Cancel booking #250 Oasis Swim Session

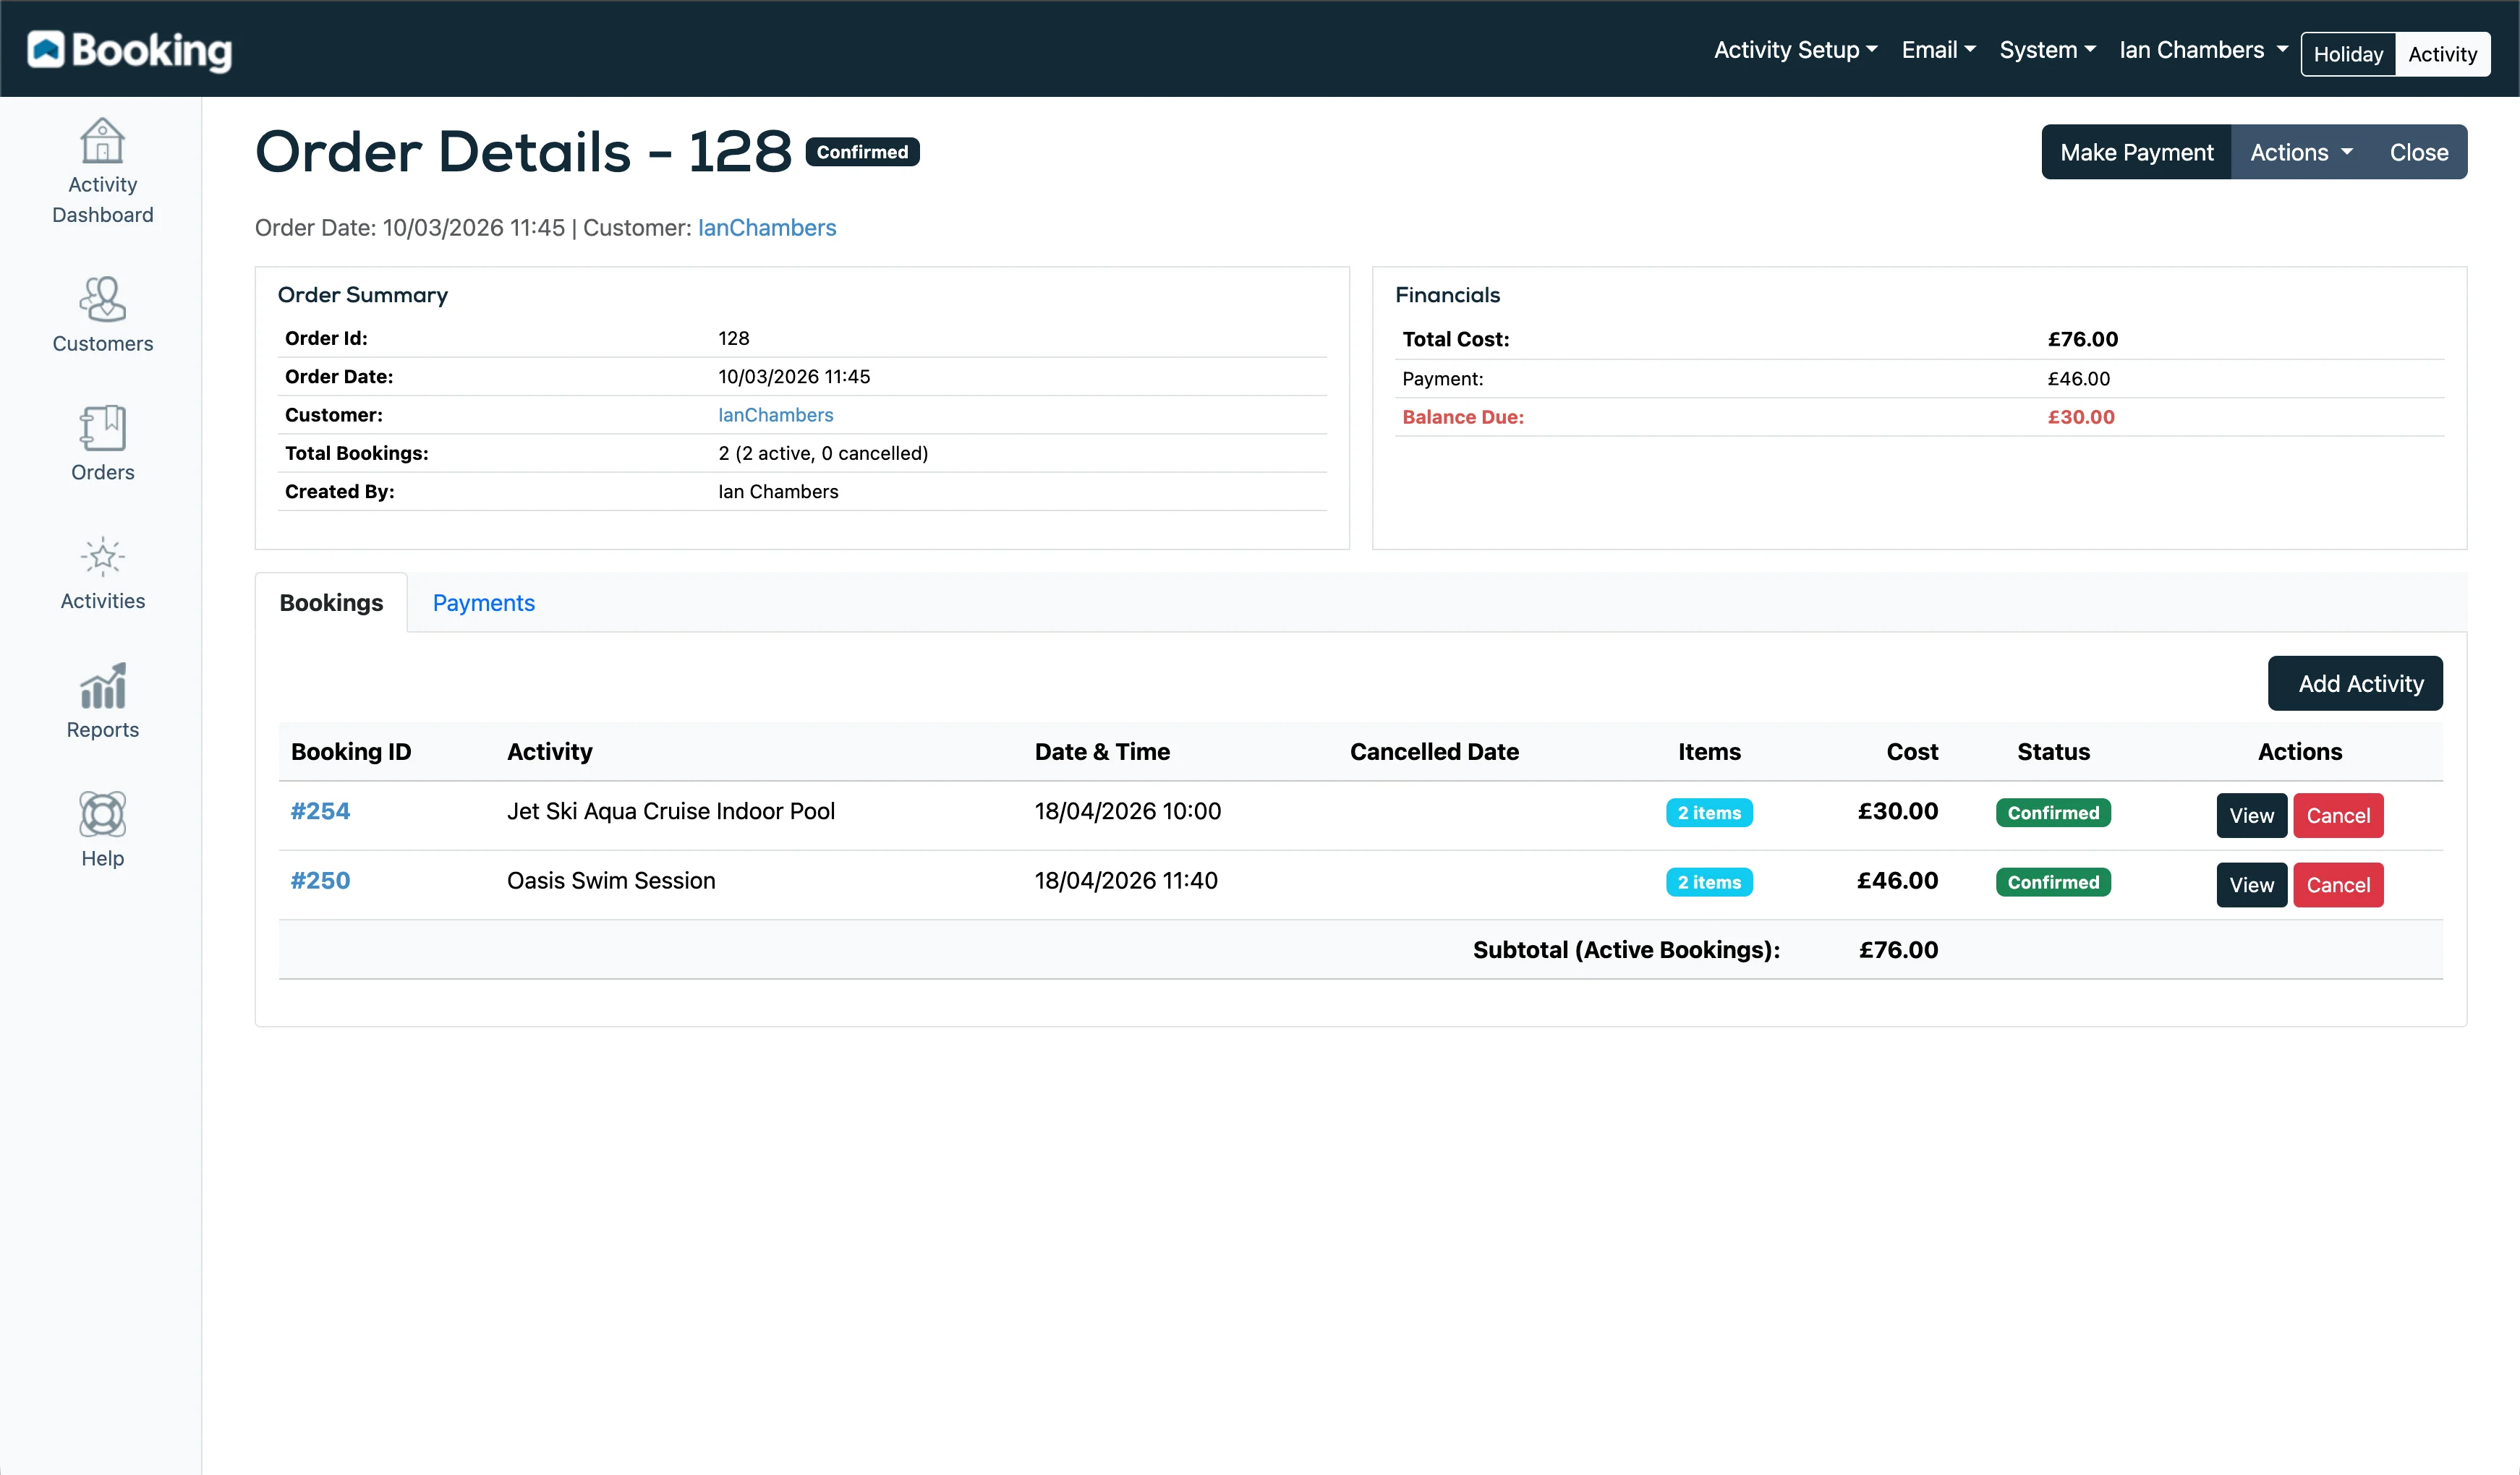pos(2338,884)
